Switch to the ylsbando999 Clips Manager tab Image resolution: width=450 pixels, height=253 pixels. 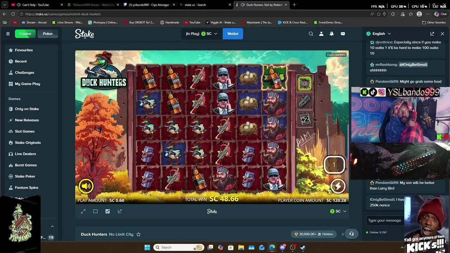[149, 5]
